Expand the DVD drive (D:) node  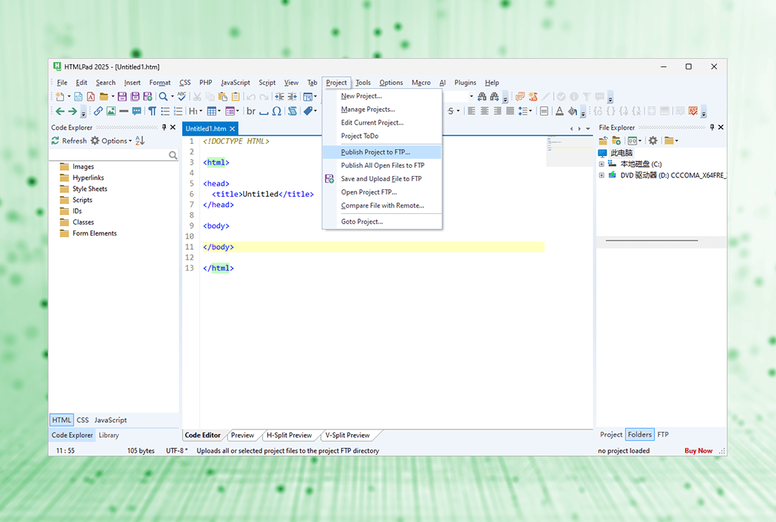click(602, 175)
